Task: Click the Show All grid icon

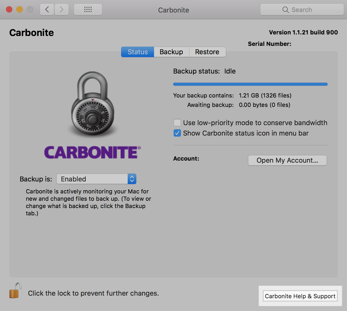Action: point(88,10)
